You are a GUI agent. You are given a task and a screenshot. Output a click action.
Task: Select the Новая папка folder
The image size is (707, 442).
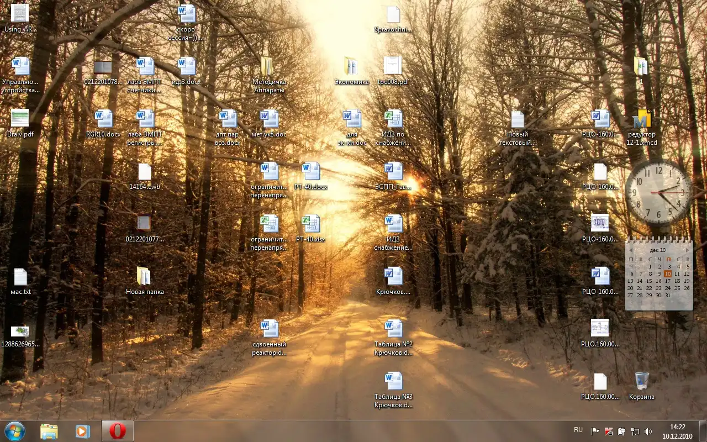click(x=144, y=277)
